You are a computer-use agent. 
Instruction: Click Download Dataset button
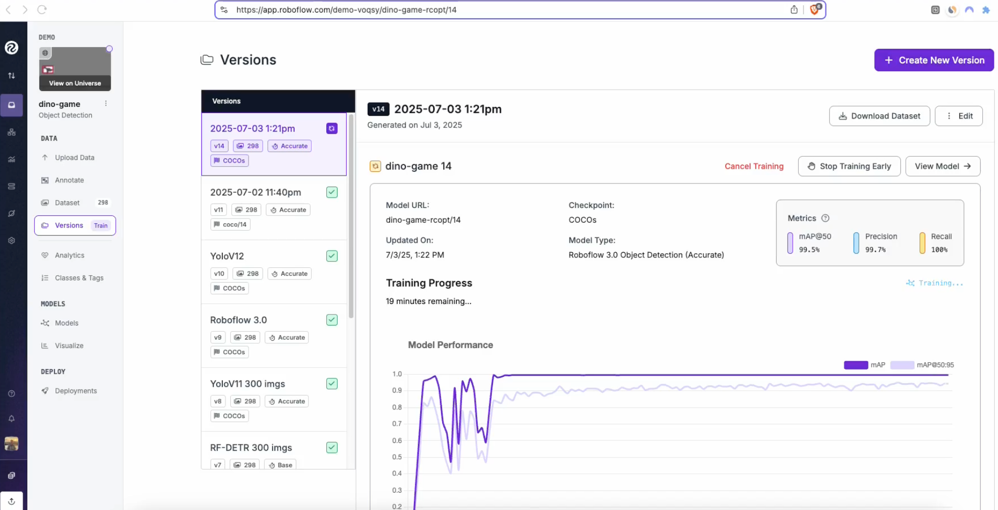click(x=879, y=116)
